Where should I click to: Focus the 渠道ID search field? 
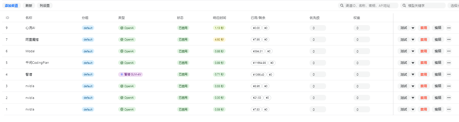(368, 6)
